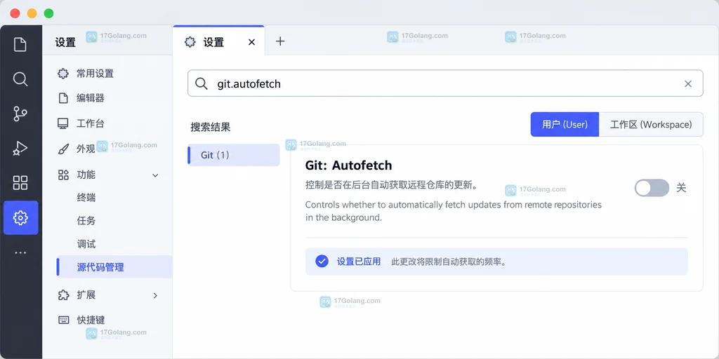
Task: Click the yellow macOS minimize button
Action: coord(32,13)
